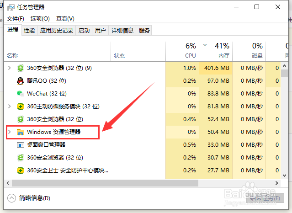Sort by the 磁盘 column header
The image size is (292, 213).
[x=249, y=52]
